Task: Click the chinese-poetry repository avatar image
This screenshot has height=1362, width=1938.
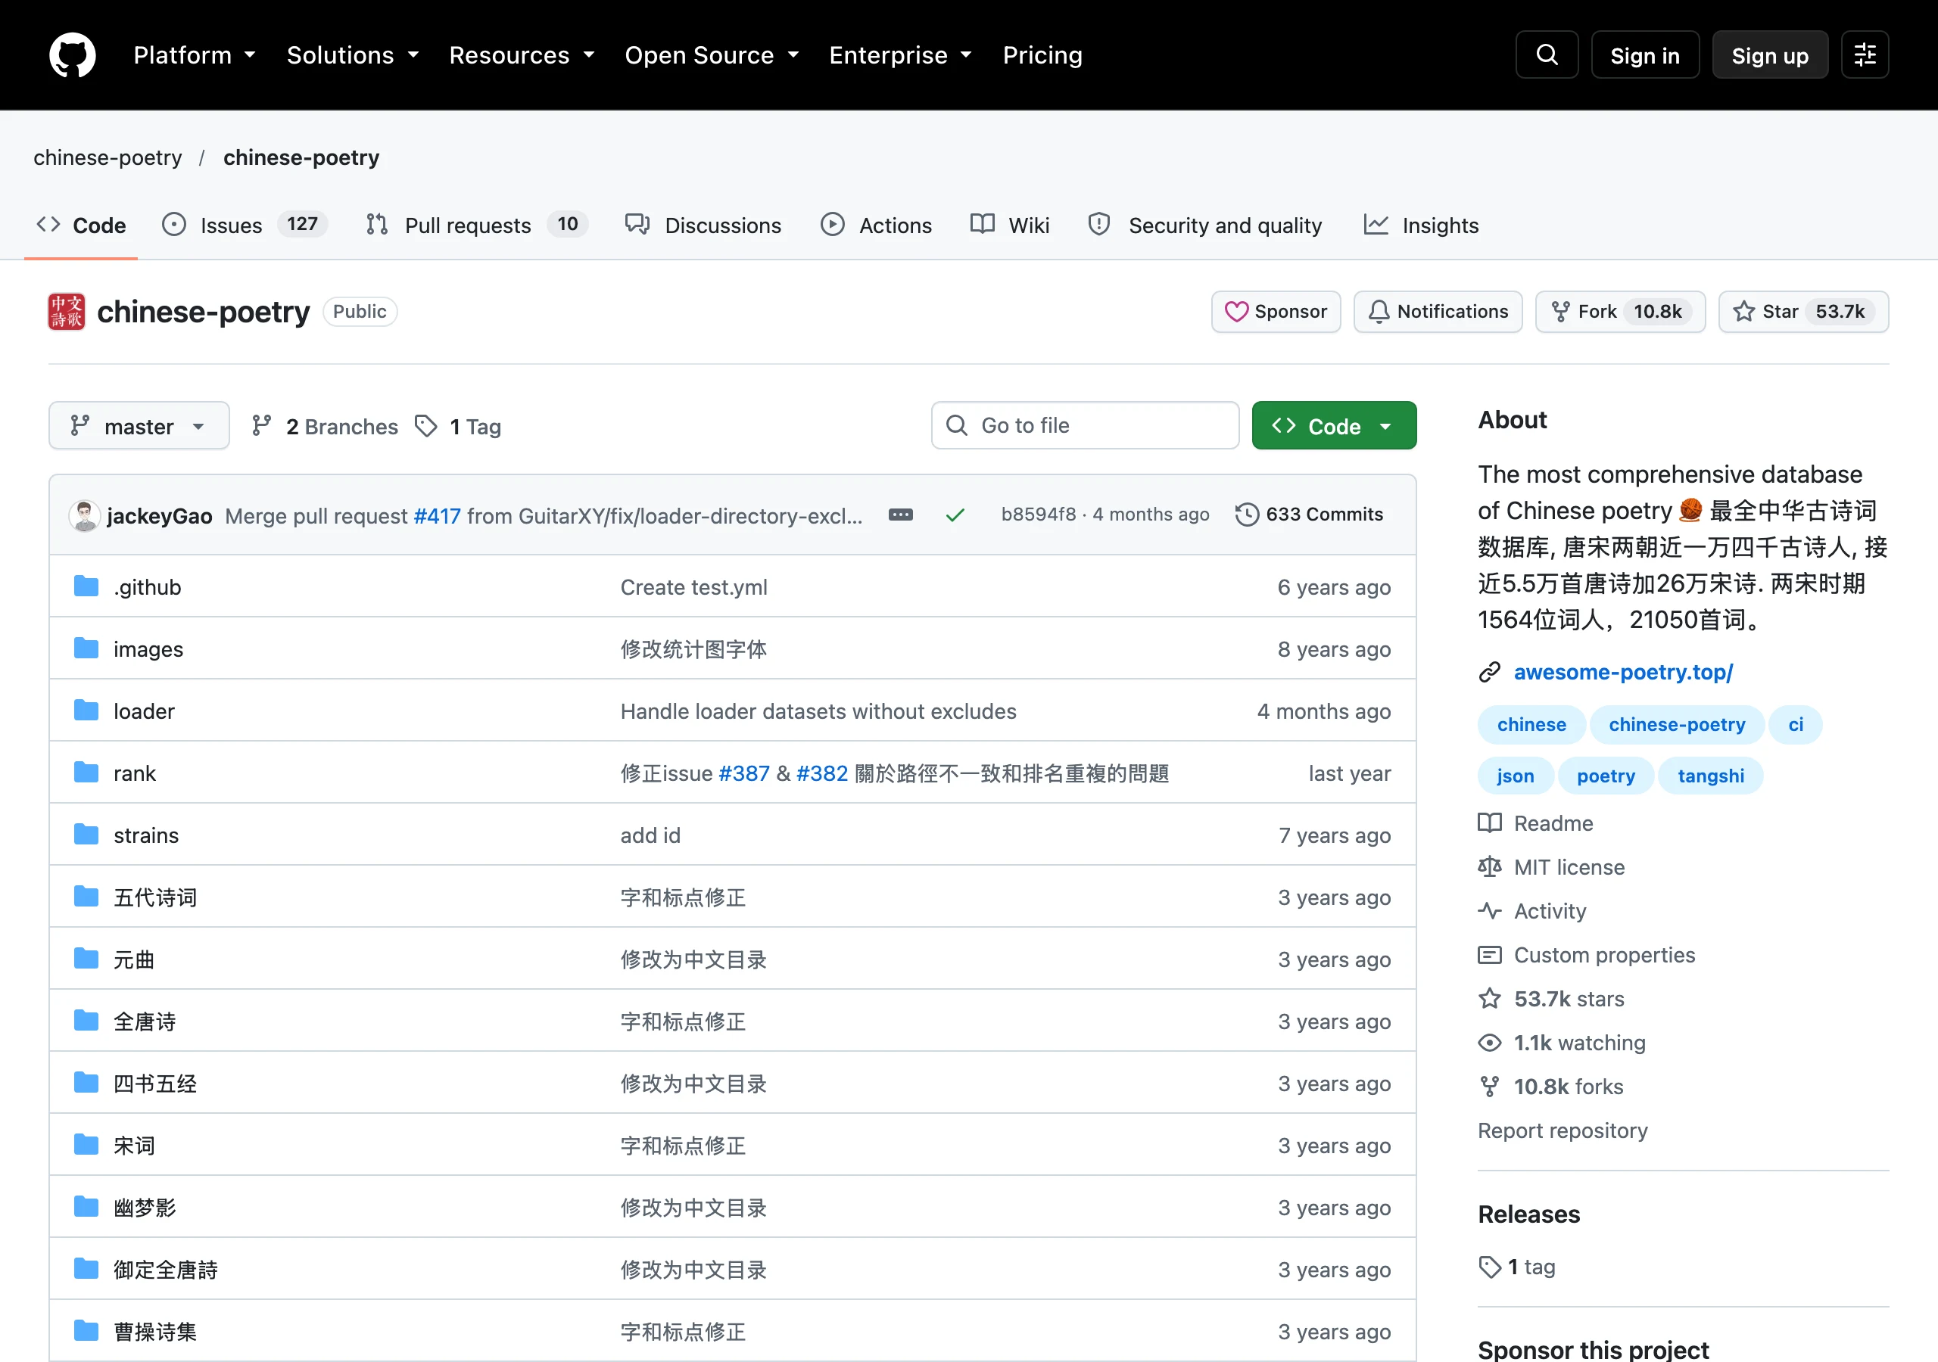Action: point(67,312)
